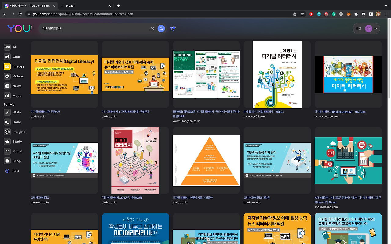This screenshot has height=244, width=391.
Task: Open Chrome's three-dot menu
Action: point(386,14)
